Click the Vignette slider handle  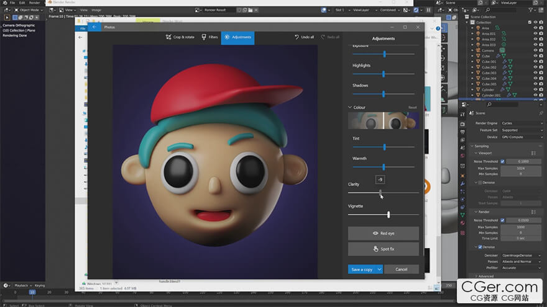tap(388, 215)
